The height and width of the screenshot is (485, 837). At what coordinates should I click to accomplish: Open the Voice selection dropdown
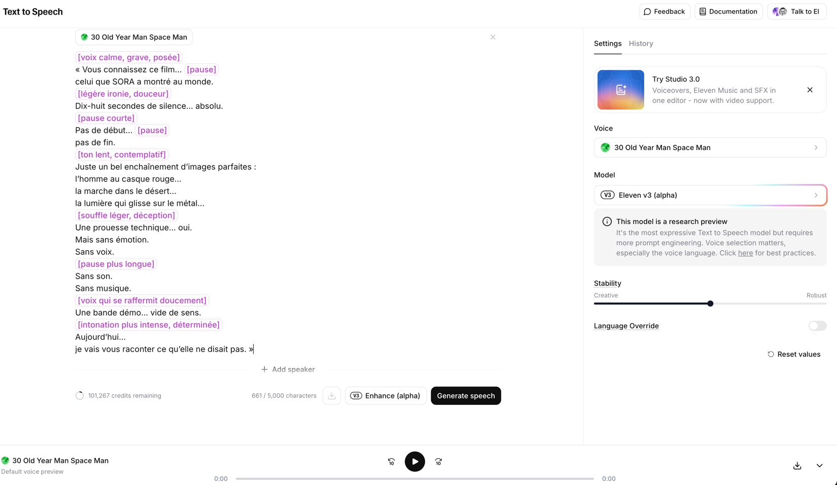pos(710,147)
